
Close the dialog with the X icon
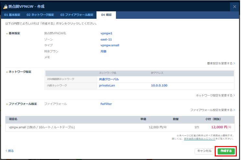click(x=235, y=7)
